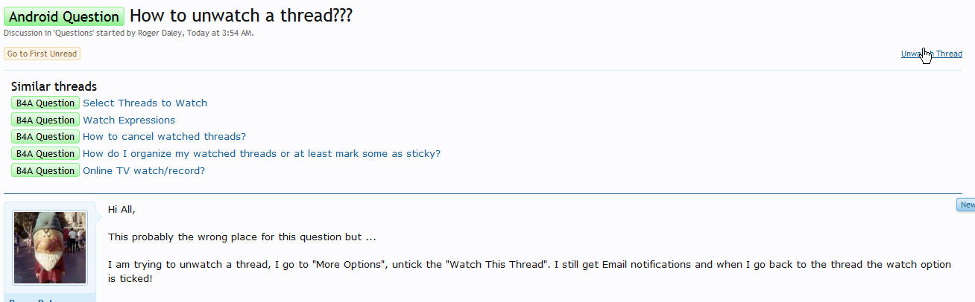Click B4A Question tag beside Select Threads to Watch

click(45, 103)
